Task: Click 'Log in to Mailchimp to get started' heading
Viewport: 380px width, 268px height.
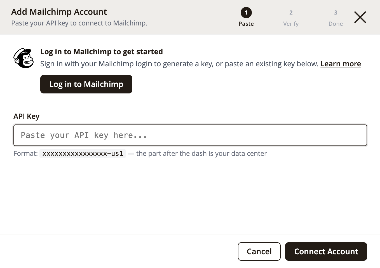Action: pyautogui.click(x=102, y=52)
